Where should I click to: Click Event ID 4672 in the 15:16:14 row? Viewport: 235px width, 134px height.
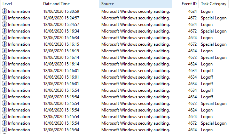tap(193, 57)
